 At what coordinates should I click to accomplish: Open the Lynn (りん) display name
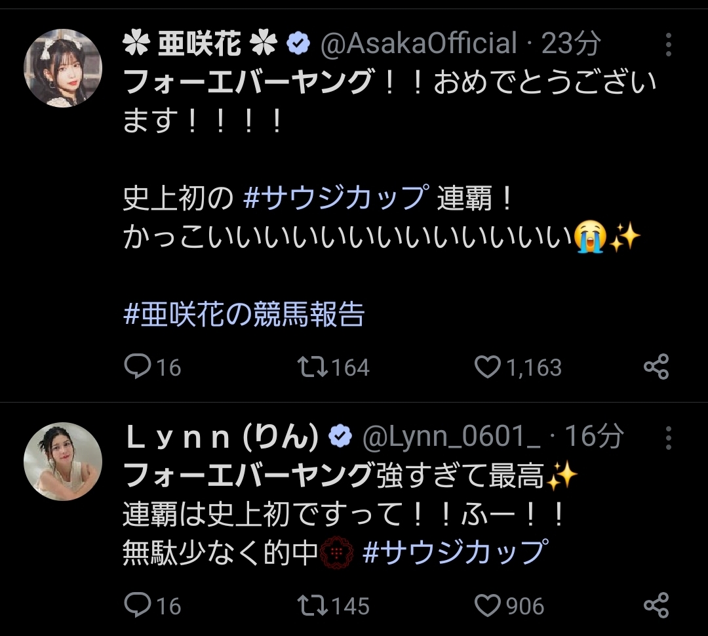click(x=221, y=437)
